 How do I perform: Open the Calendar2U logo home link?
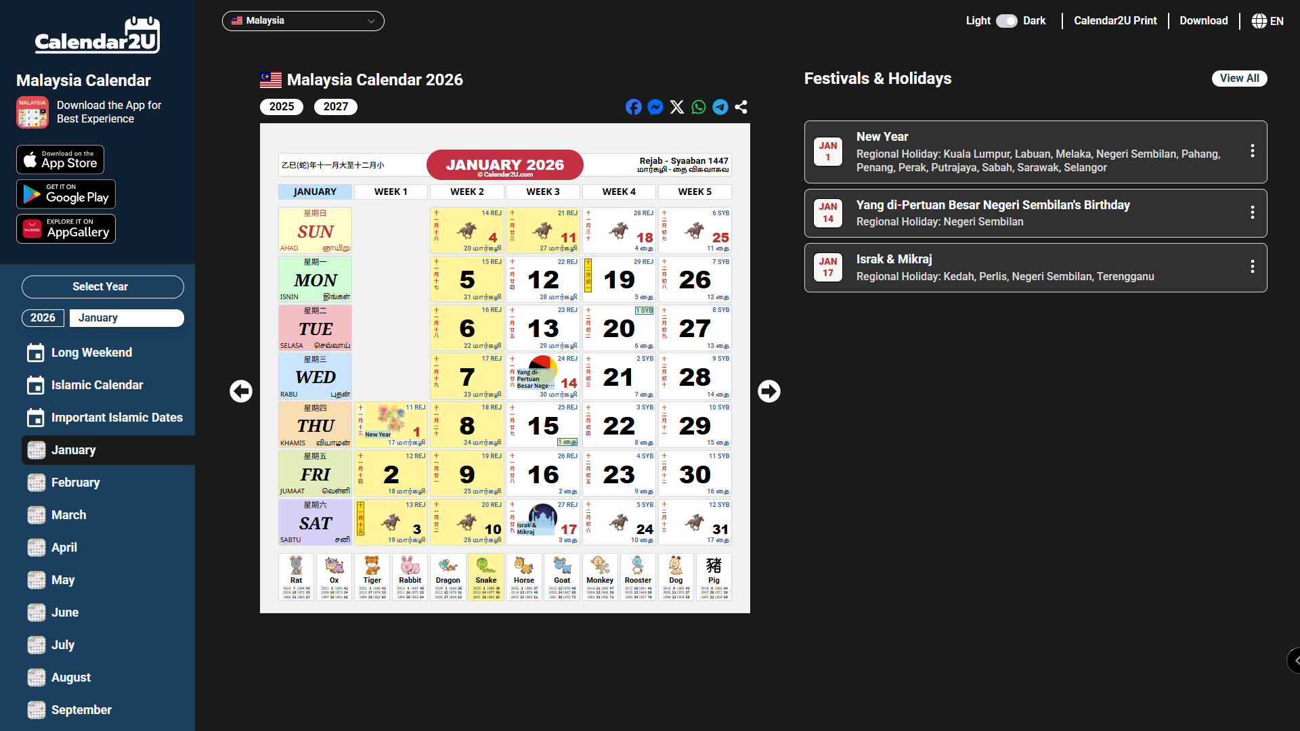[x=97, y=35]
